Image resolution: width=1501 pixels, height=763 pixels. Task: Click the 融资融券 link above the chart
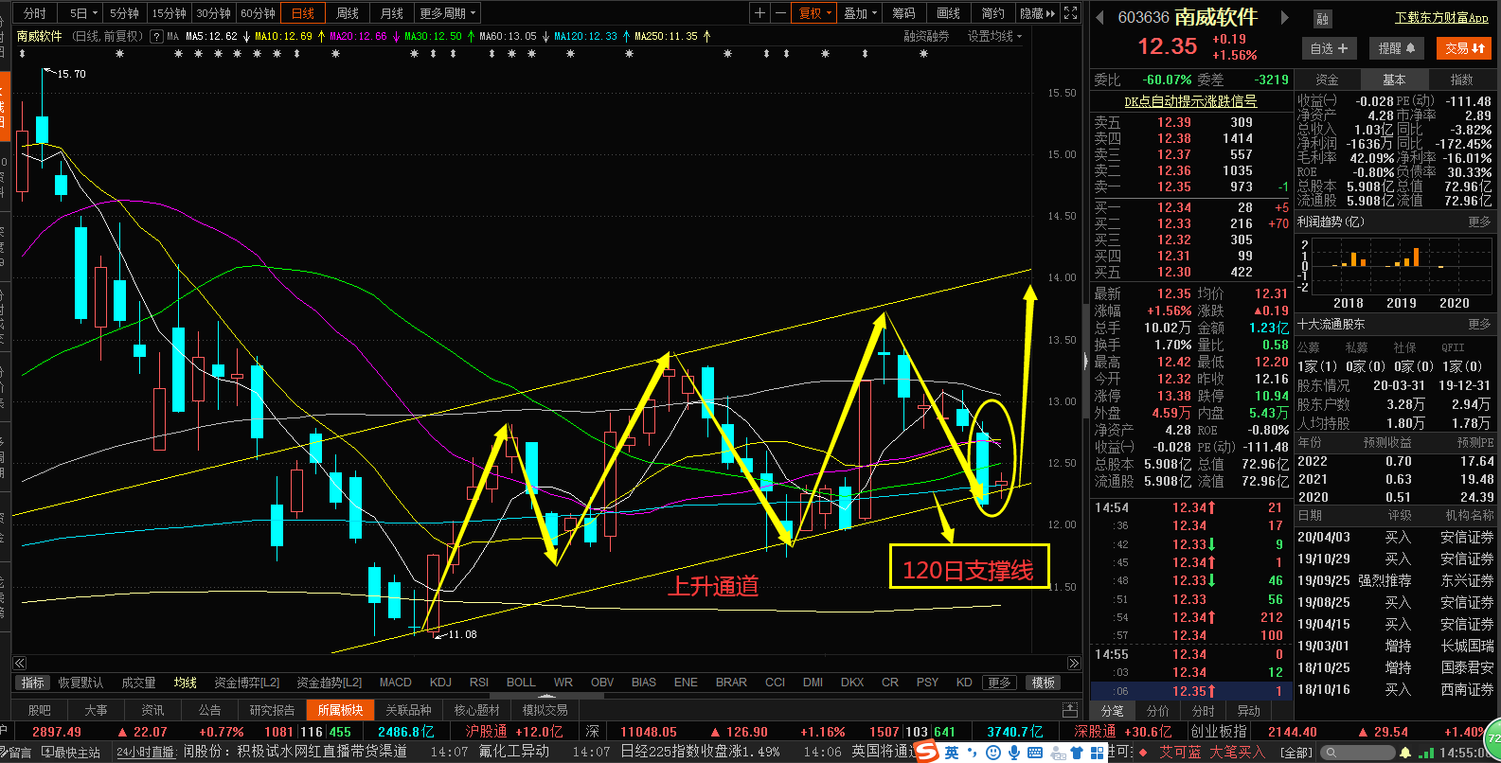[x=926, y=37]
